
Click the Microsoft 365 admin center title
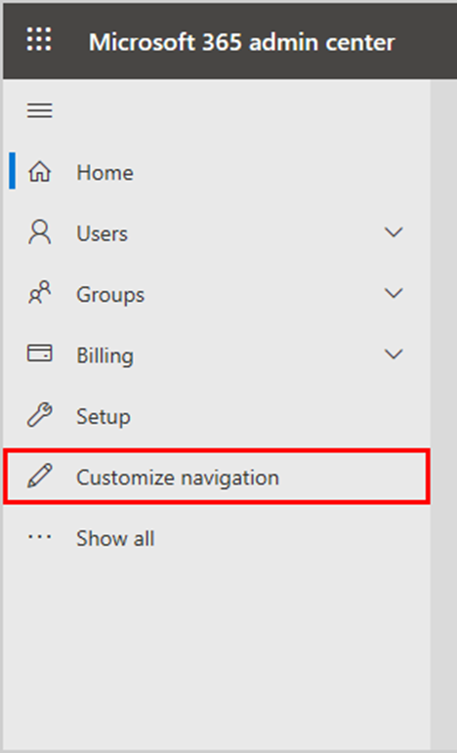242,42
